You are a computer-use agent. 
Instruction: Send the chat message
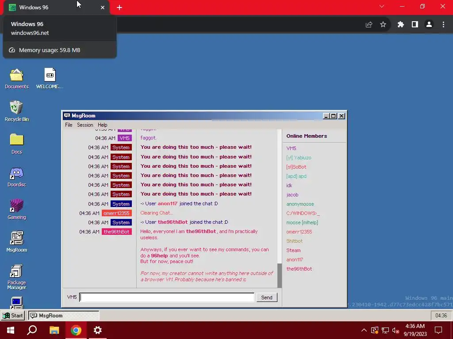[266, 297]
